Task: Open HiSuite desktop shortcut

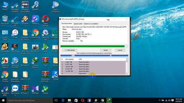Action: pyautogui.click(x=45, y=90)
